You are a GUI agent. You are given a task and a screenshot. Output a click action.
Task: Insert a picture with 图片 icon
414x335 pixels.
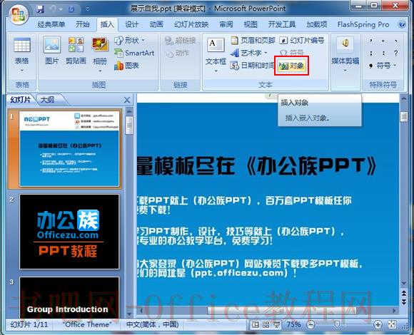pyautogui.click(x=51, y=51)
